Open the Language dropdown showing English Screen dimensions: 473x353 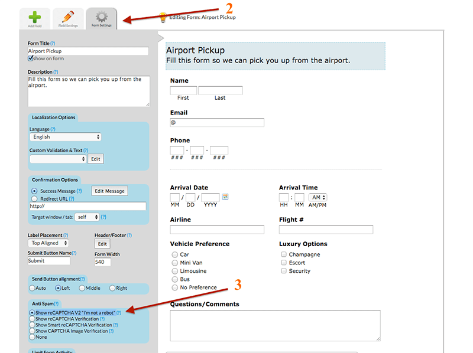(x=65, y=136)
